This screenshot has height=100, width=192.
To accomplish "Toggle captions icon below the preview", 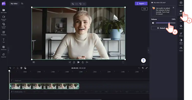I will click(34, 62).
